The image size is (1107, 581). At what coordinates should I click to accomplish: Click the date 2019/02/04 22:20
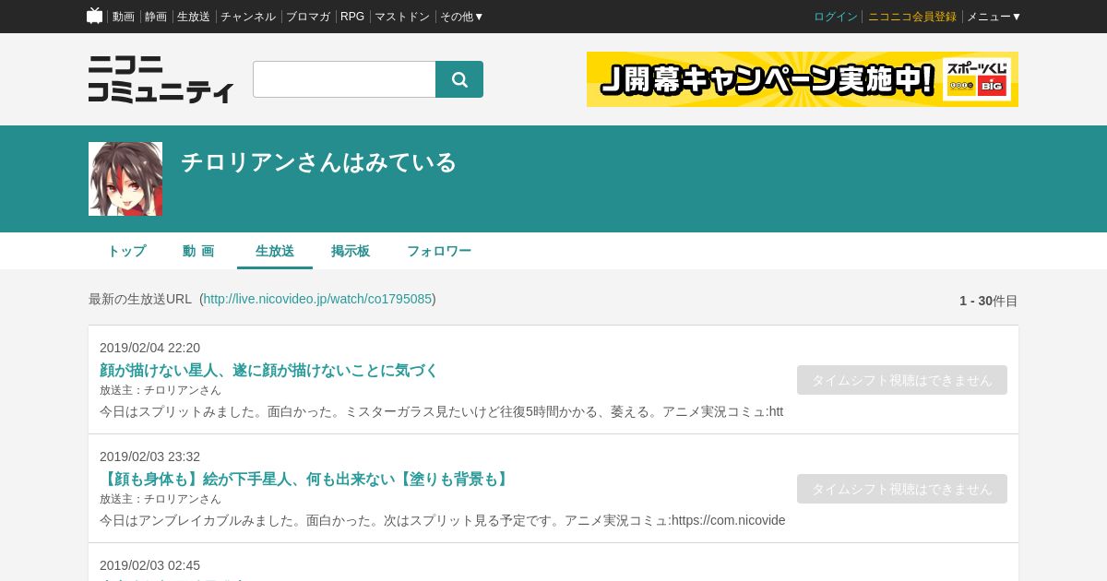(x=149, y=348)
